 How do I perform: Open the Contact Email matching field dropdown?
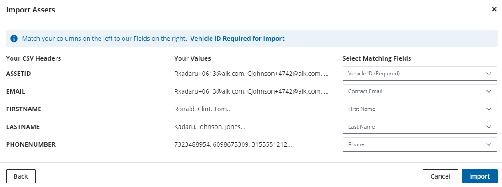pos(419,91)
